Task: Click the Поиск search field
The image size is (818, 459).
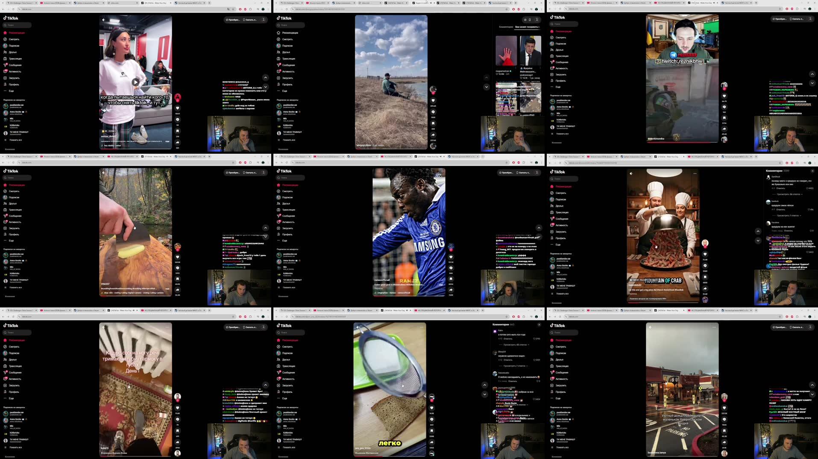Action: pos(564,179)
